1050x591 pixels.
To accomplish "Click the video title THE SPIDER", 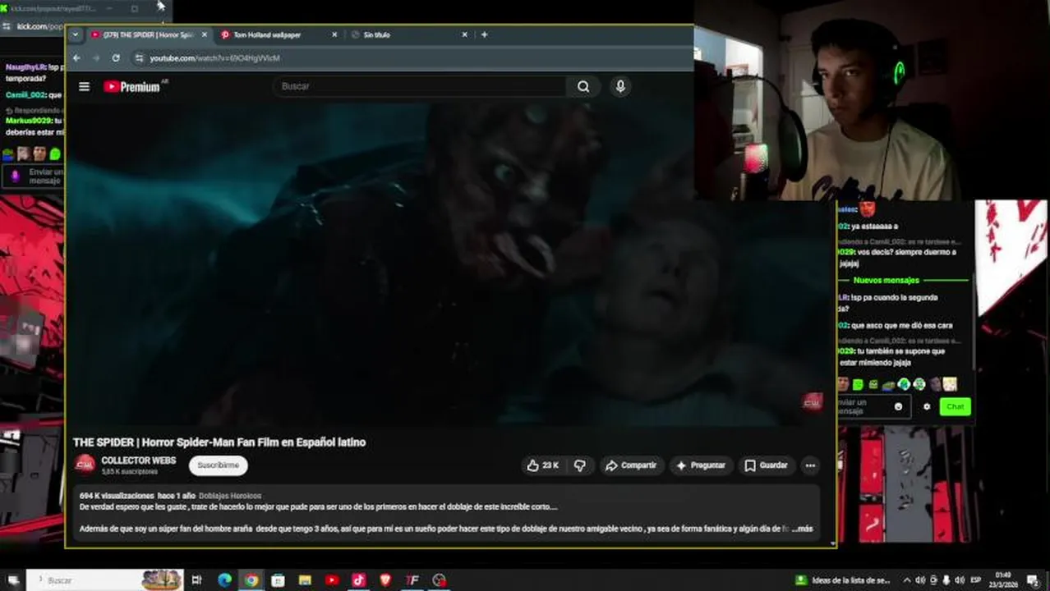I will (x=219, y=442).
